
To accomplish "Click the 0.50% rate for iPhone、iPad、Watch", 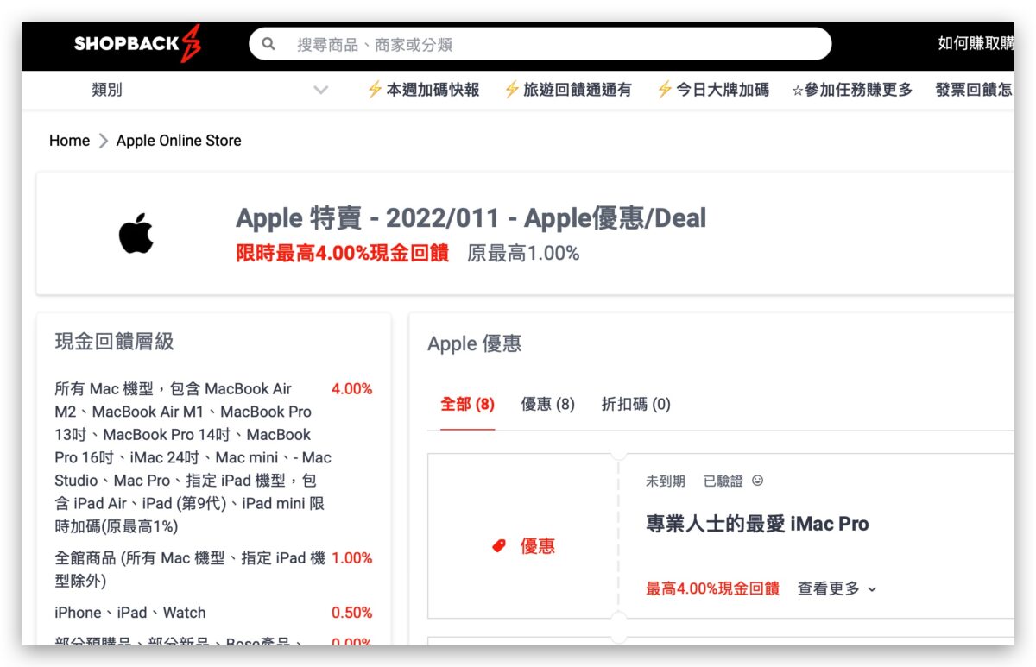I will [x=351, y=613].
